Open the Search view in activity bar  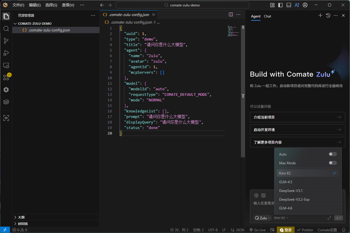pyautogui.click(x=6, y=29)
